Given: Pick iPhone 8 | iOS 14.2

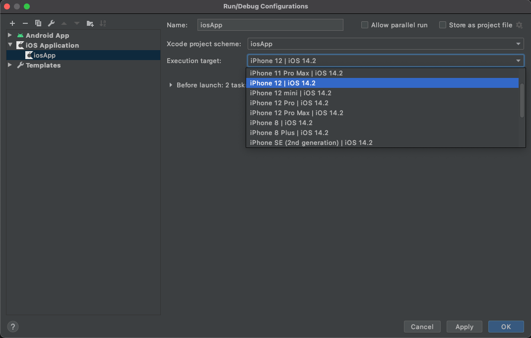Looking at the screenshot, I should click(x=382, y=123).
